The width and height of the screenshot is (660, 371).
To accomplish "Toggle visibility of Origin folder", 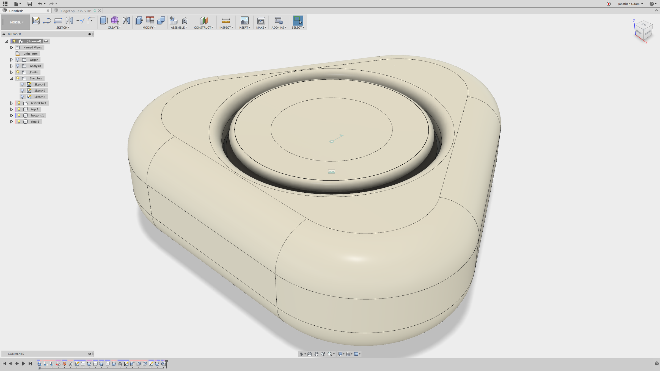I will click(18, 60).
